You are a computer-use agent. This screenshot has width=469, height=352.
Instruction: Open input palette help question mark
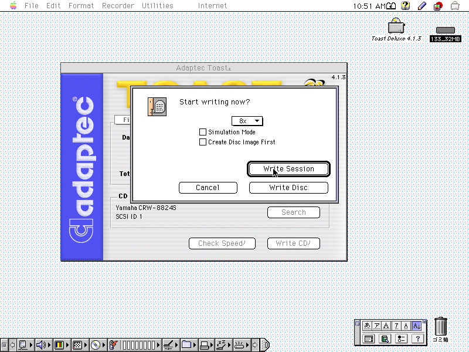point(417,339)
